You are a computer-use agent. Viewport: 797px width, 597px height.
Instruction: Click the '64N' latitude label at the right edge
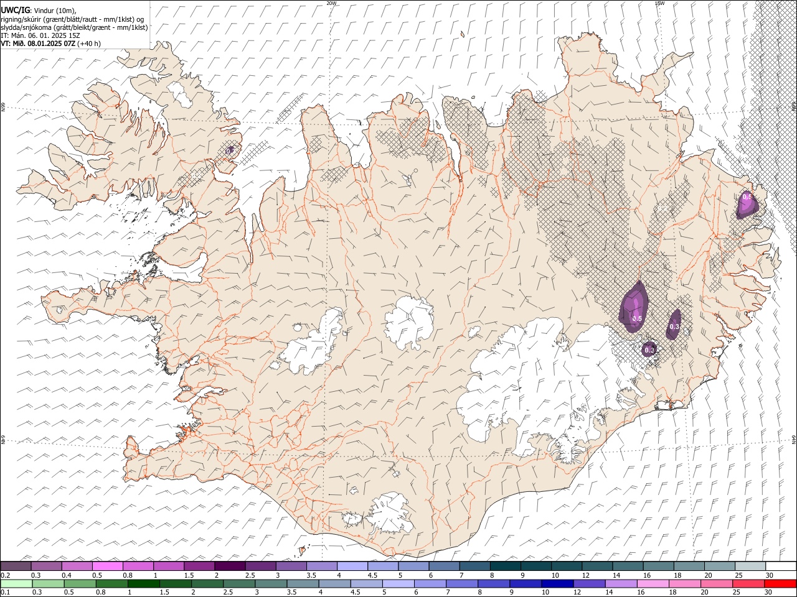794,439
